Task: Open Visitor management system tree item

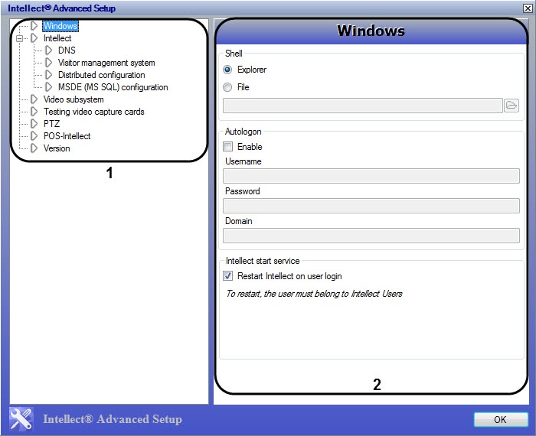Action: click(x=106, y=63)
